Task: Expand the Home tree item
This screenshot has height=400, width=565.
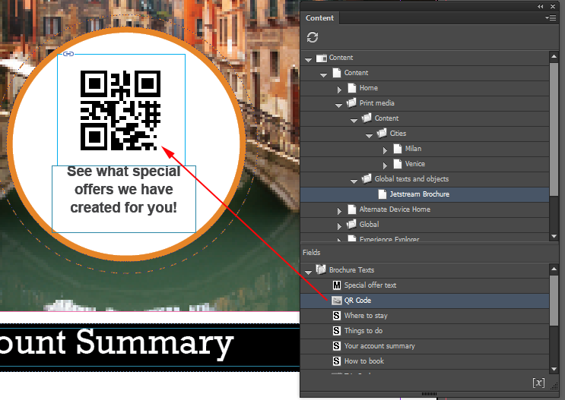Action: (x=339, y=90)
